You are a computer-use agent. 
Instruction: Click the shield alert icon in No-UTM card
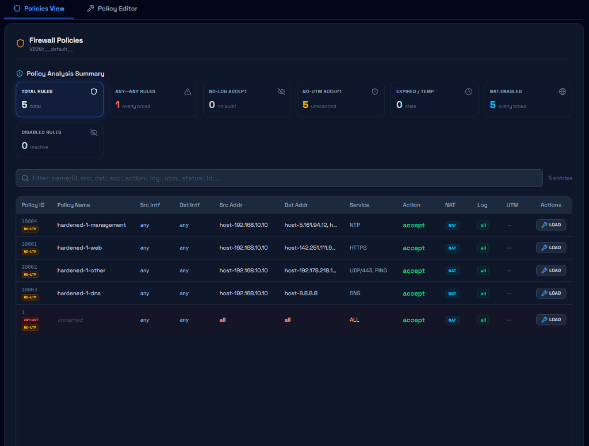point(375,92)
